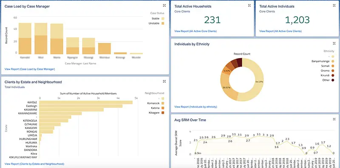
Task: Expand the Case Load by Case Manager widget
Action: 164,6
